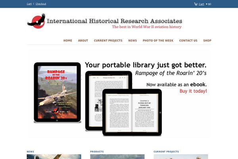Open the ABOUT menu item

[x=83, y=41]
